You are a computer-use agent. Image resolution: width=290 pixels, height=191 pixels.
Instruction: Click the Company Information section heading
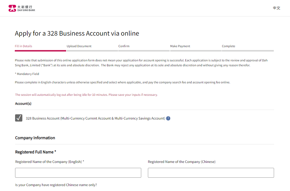(35, 138)
